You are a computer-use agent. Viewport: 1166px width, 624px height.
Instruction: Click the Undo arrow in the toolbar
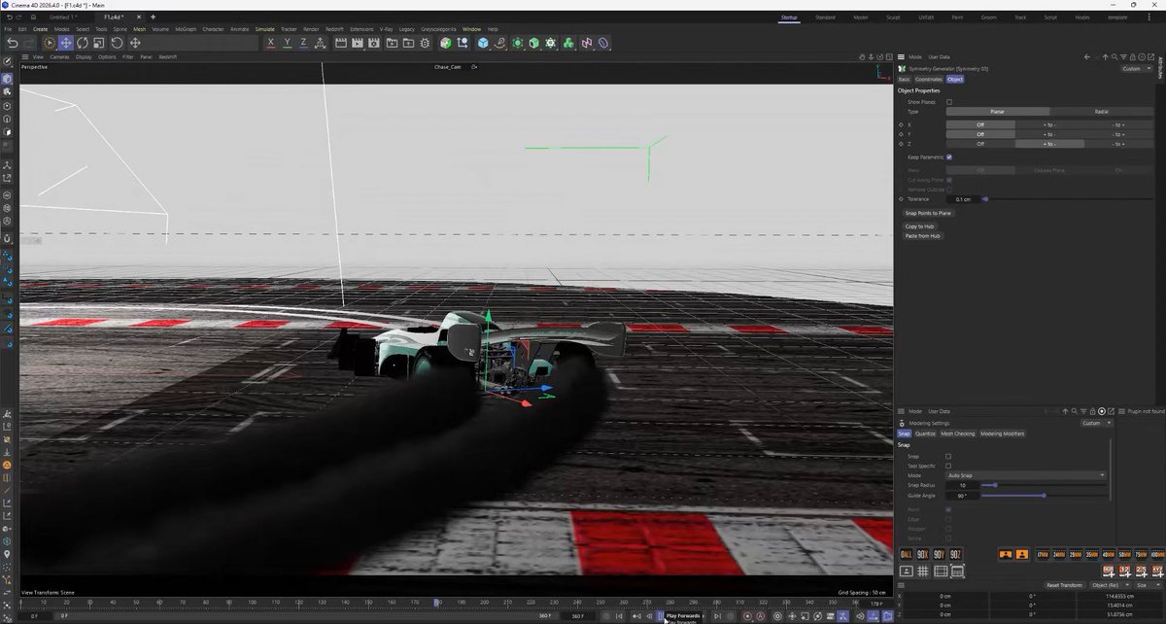(13, 43)
